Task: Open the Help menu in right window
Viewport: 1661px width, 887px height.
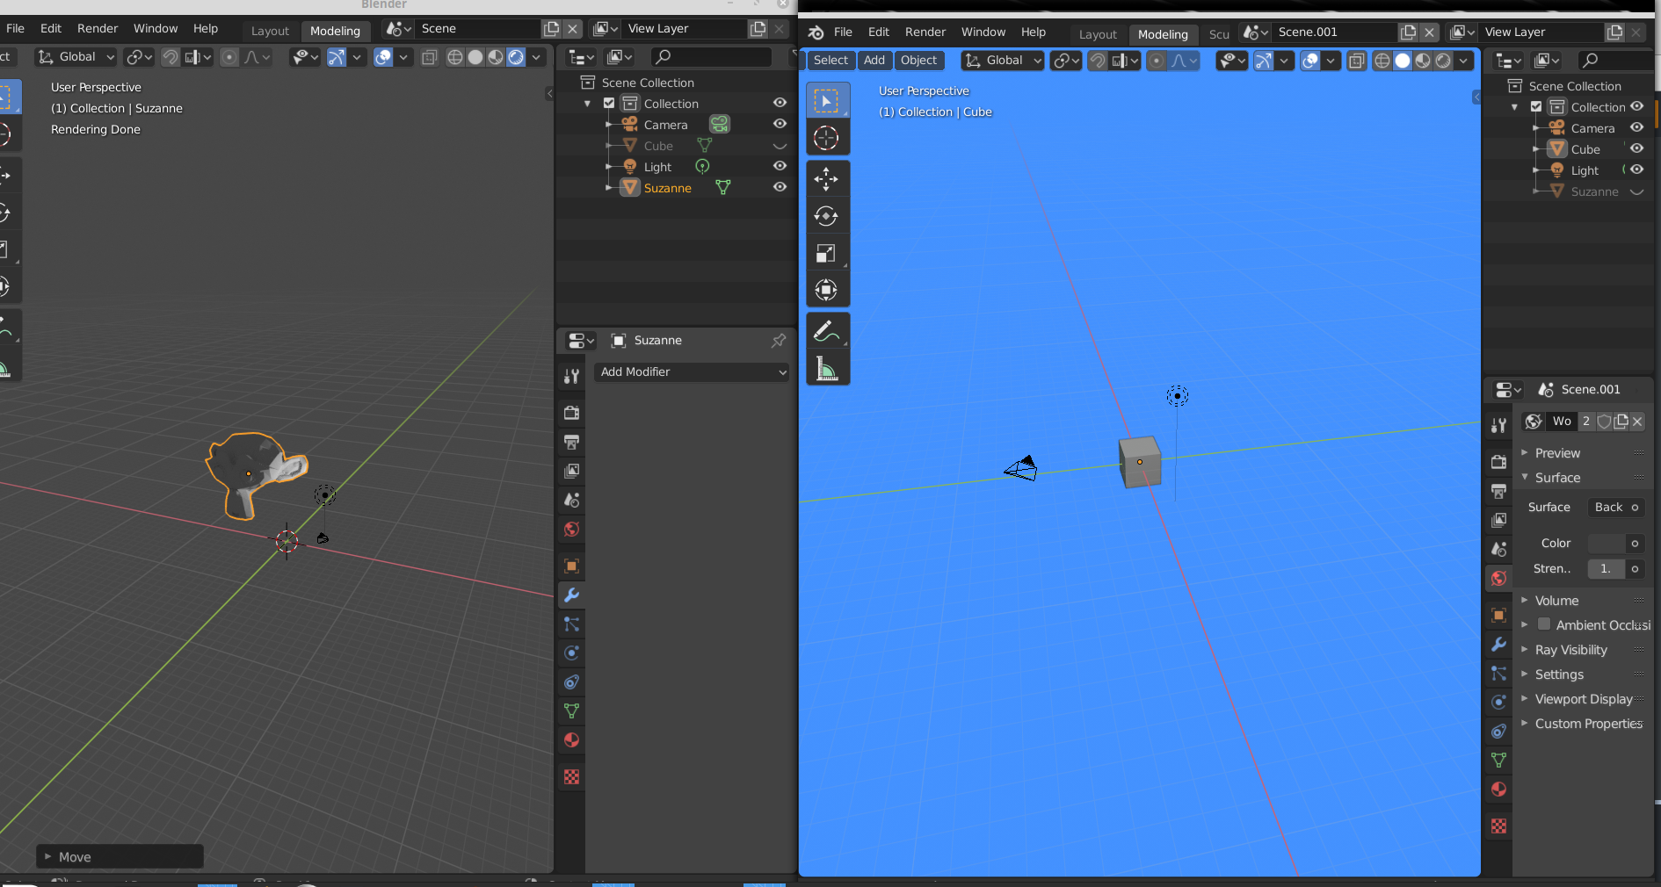Action: coord(1034,32)
